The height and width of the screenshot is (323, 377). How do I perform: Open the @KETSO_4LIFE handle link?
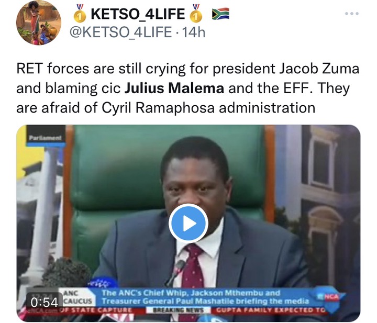[121, 32]
